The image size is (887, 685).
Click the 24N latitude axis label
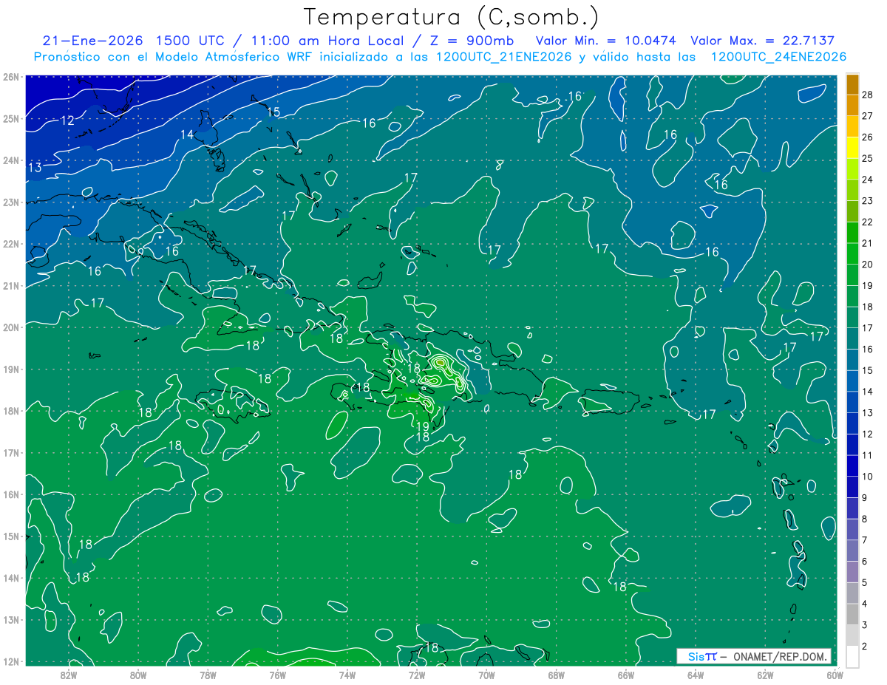coord(11,160)
